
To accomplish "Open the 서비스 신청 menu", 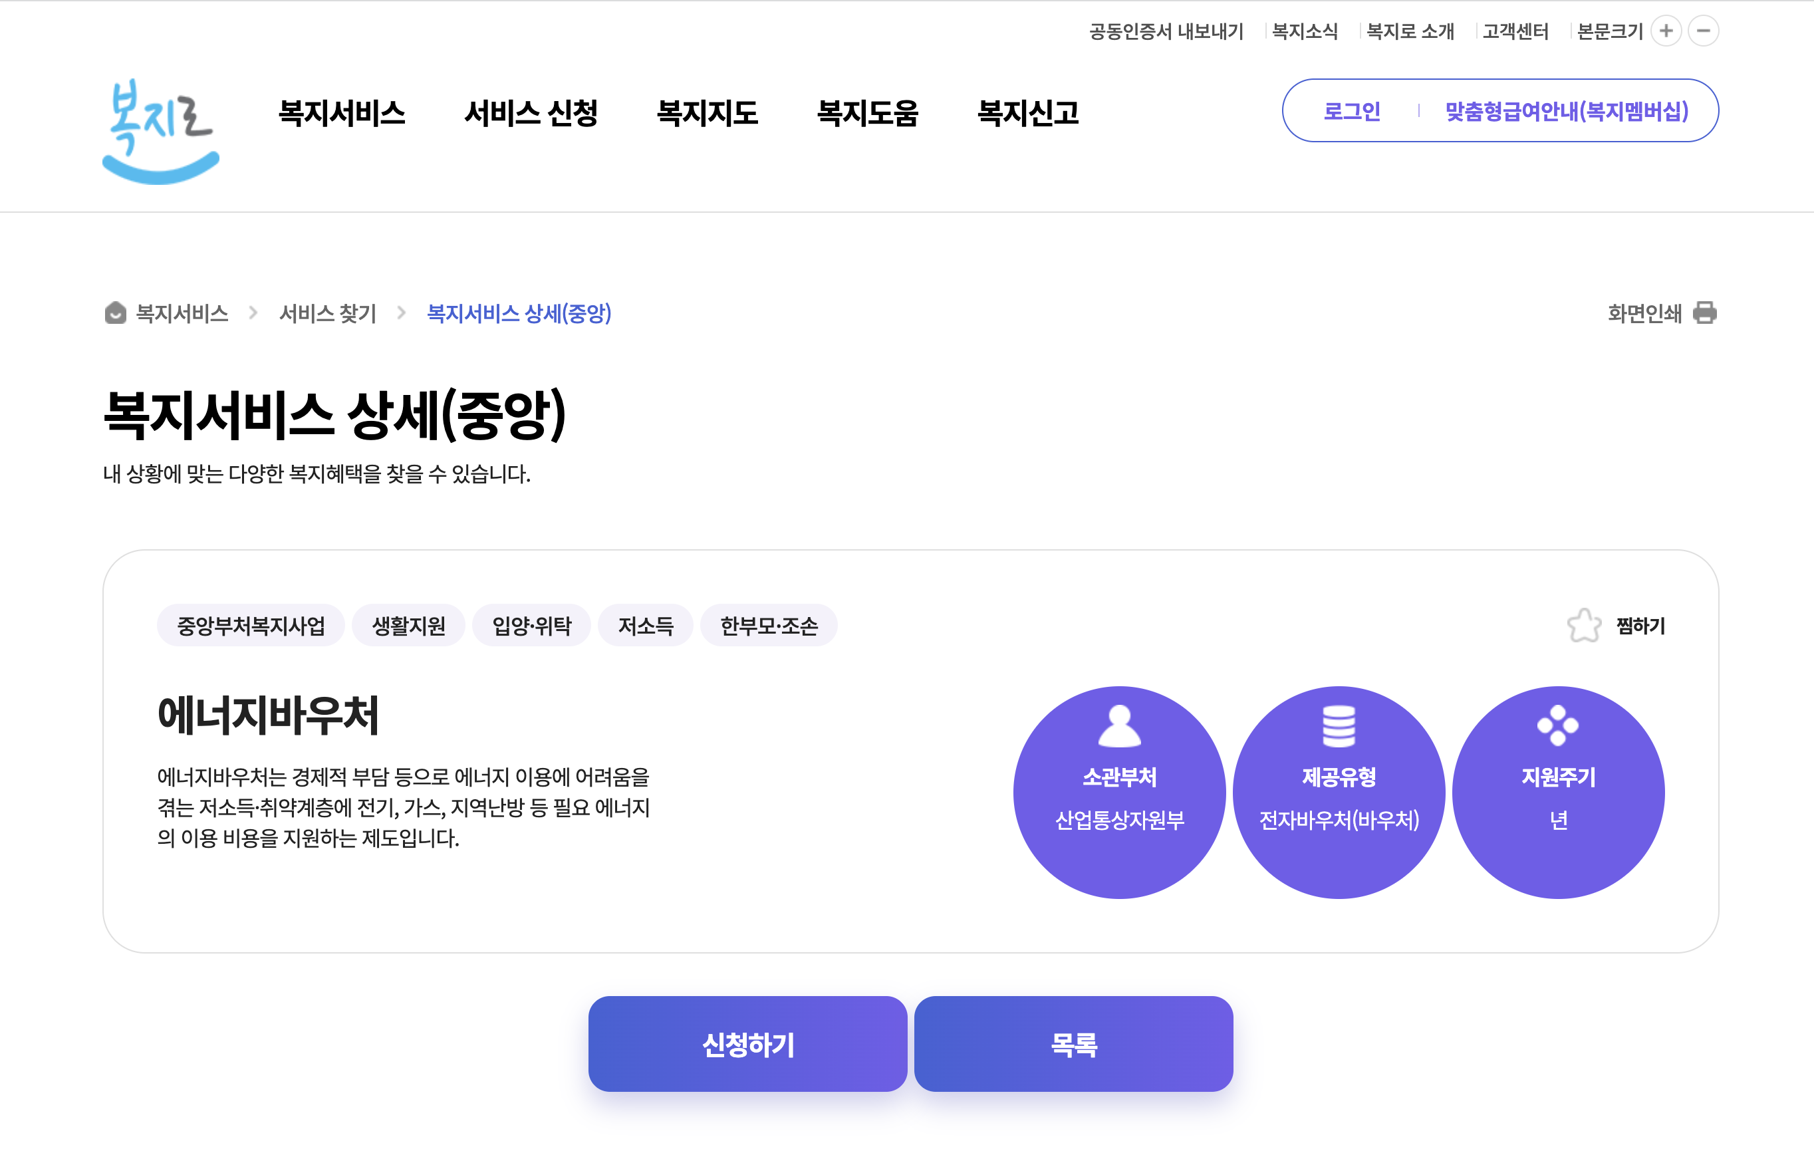I will pyautogui.click(x=531, y=113).
